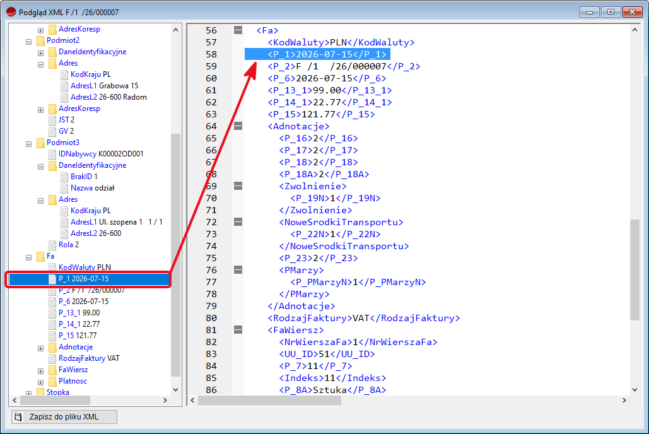This screenshot has width=649, height=434.
Task: Fold the <PMarzy> element at line 76
Action: 238,270
